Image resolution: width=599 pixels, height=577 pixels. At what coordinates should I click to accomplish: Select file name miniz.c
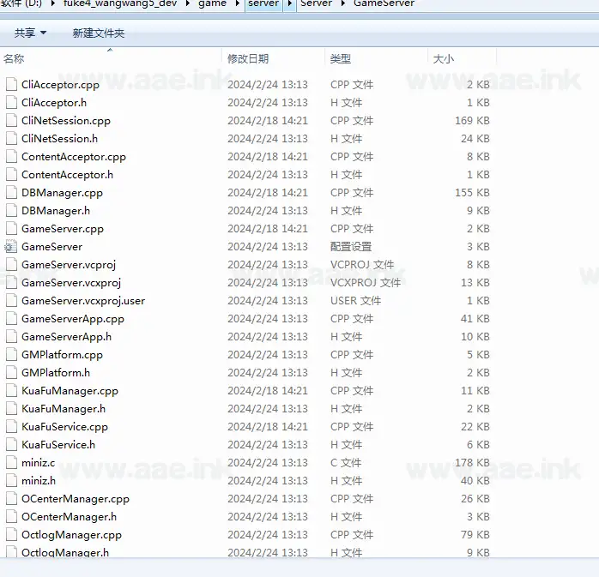39,463
